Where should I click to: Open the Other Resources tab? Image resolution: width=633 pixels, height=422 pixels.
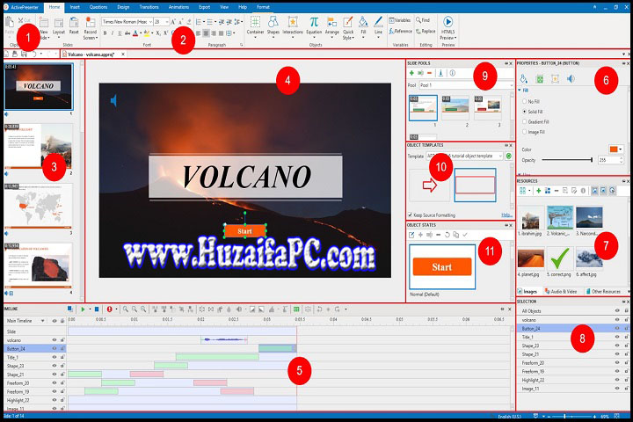(x=603, y=291)
